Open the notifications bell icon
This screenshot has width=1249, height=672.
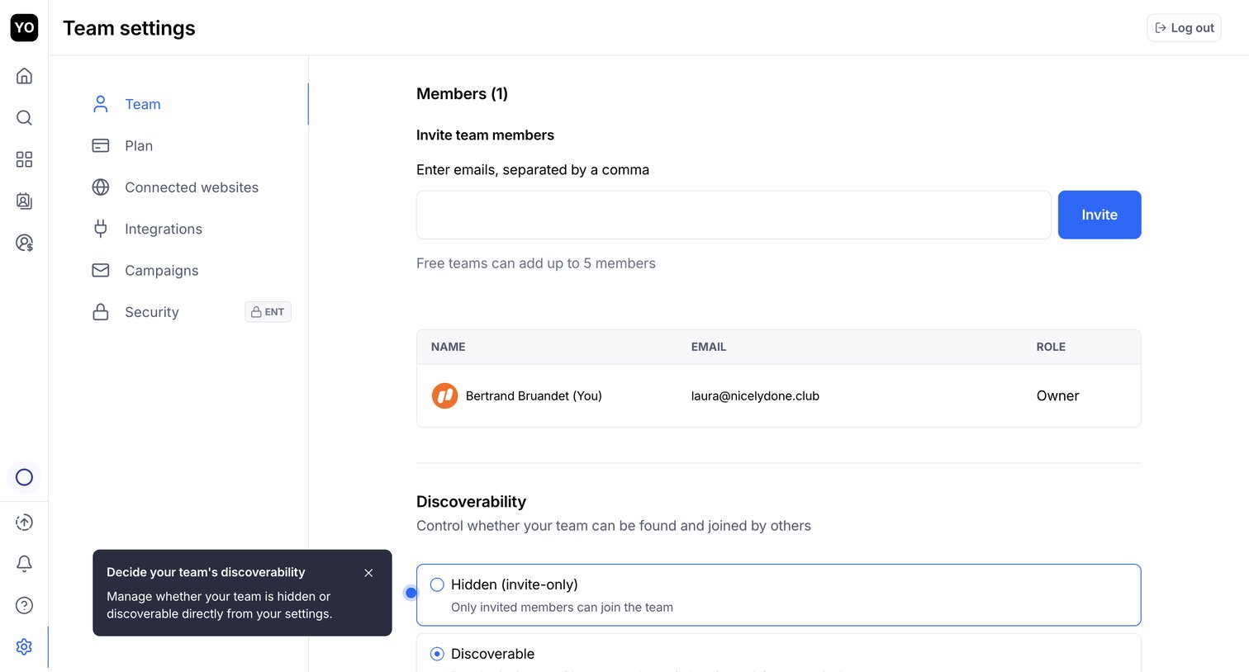[x=24, y=563]
